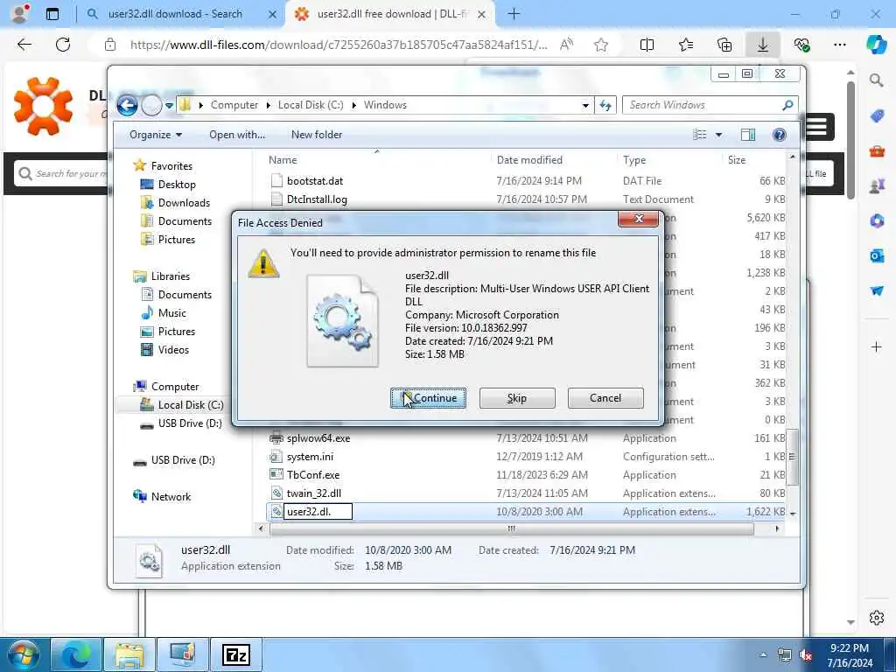
Task: Click the horizontal scrollbar in file list
Action: point(511,528)
